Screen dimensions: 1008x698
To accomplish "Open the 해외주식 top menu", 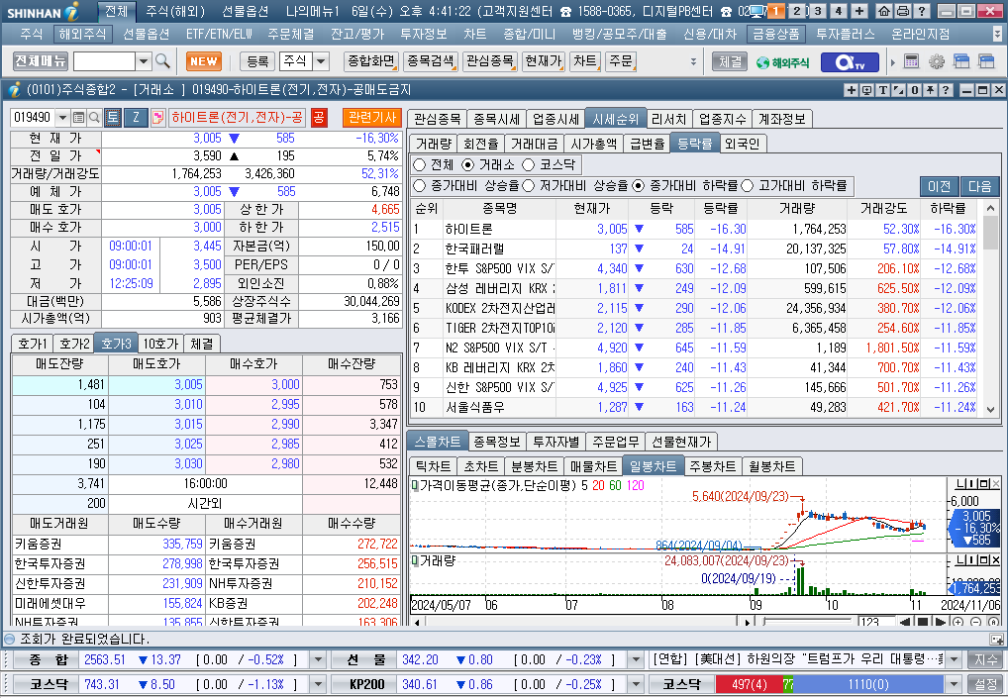I will coord(82,34).
